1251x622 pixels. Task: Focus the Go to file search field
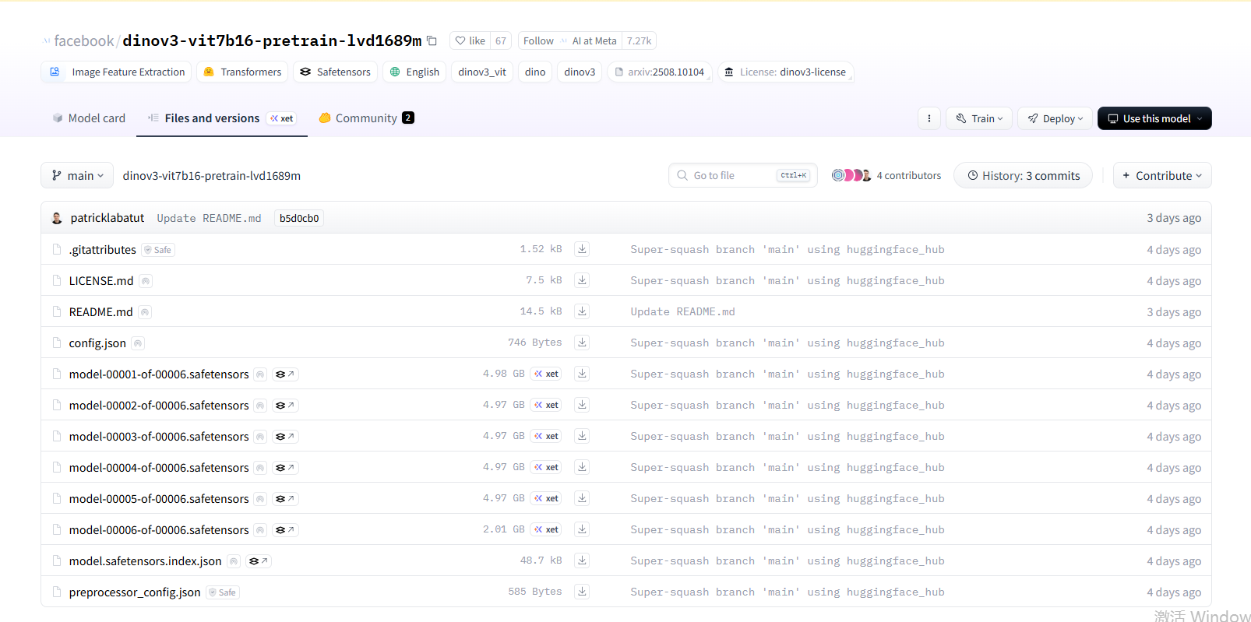(743, 175)
